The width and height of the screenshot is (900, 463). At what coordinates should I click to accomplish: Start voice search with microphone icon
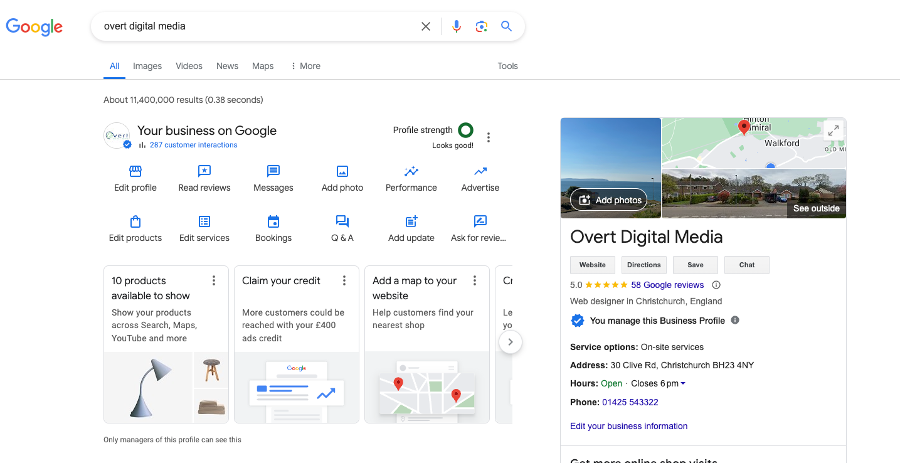(457, 26)
